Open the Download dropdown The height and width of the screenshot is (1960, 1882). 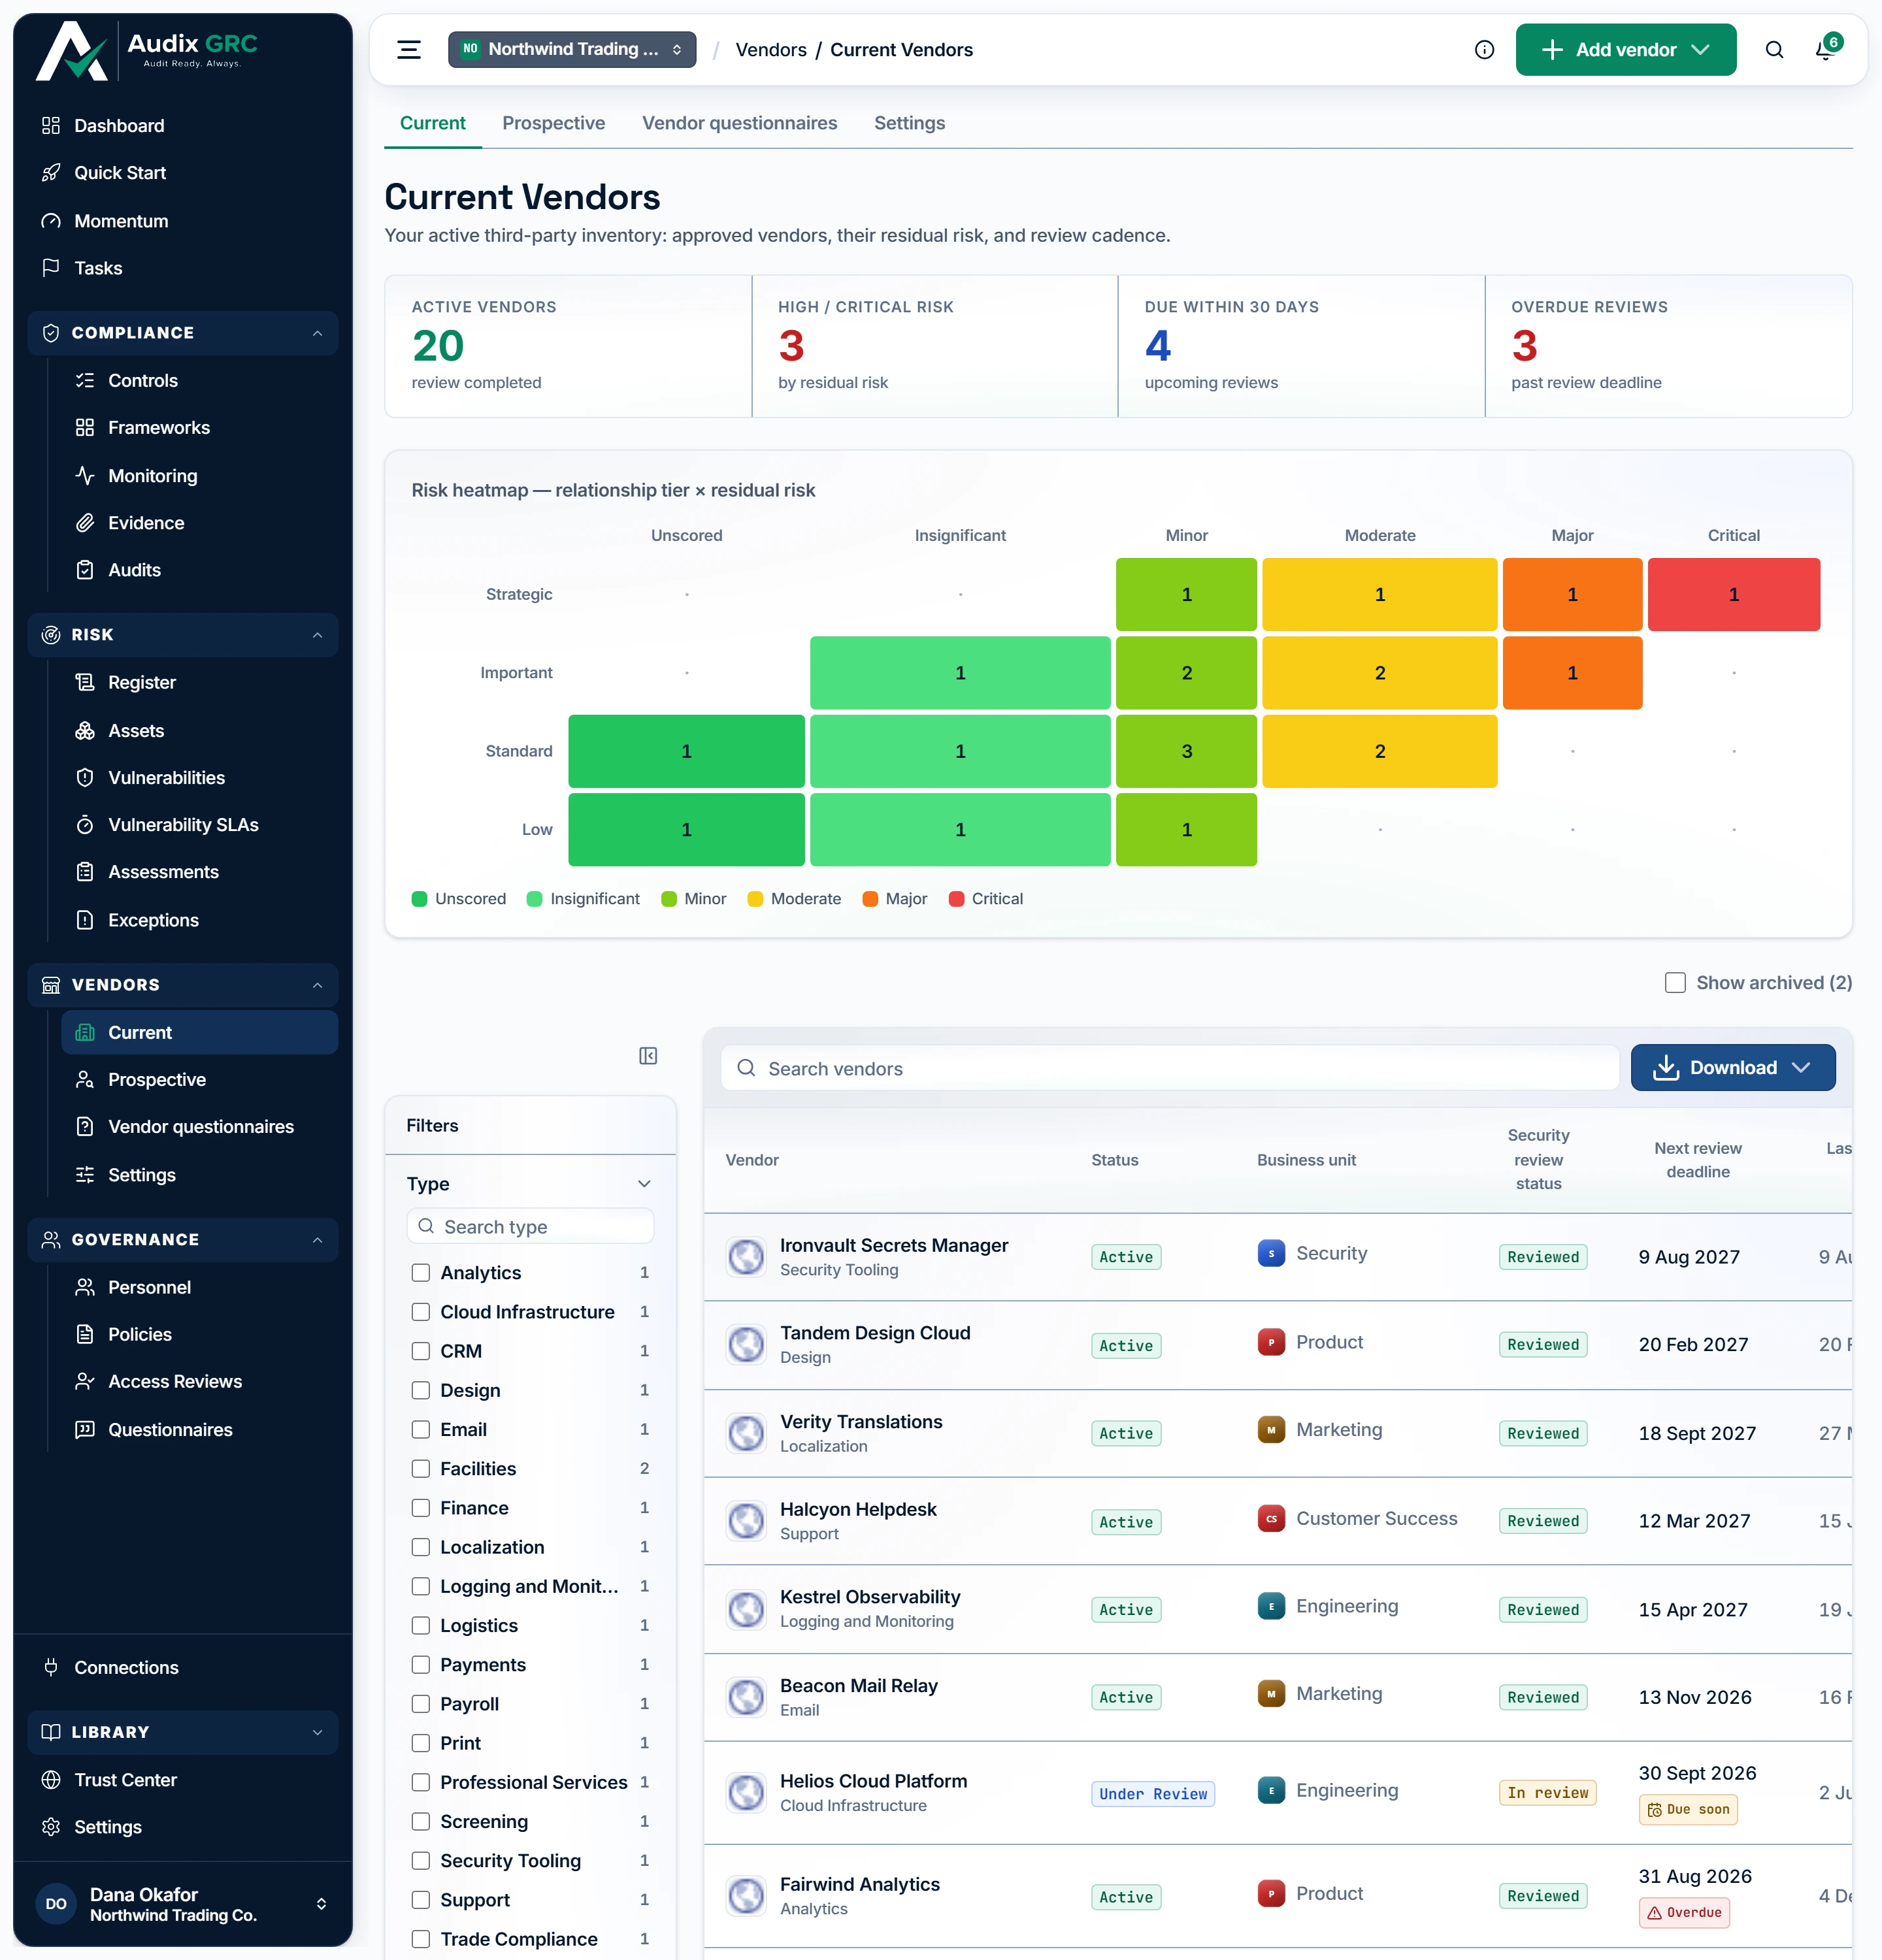1732,1068
